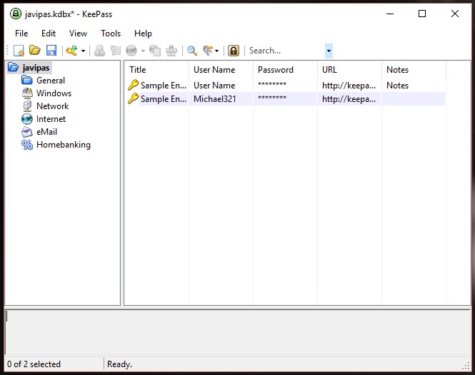Expand the quick search dropdown arrow

point(329,51)
